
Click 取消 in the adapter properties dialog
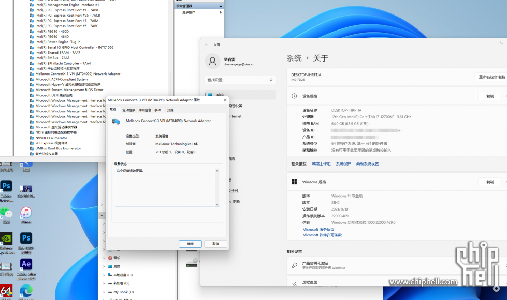215,244
